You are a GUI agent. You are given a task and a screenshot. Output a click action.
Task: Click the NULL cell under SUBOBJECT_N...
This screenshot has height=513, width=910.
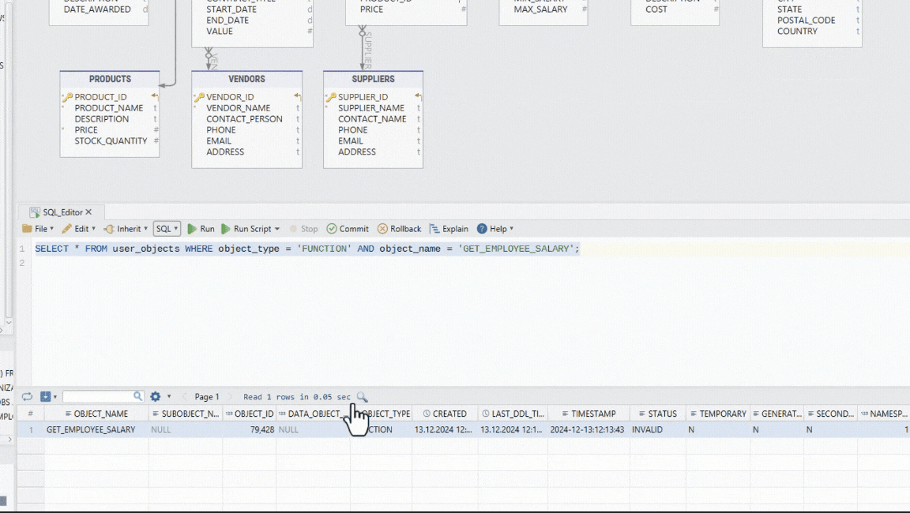pos(186,429)
